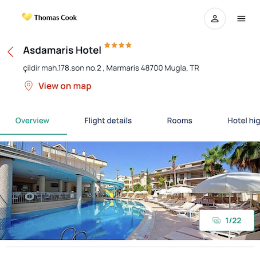Click the white parasol in the photo
This screenshot has width=260, height=257.
tap(226, 183)
